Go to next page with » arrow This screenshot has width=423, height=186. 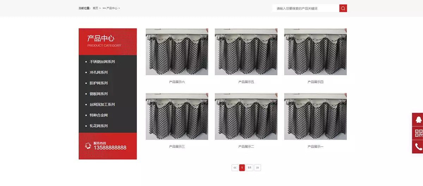(257, 168)
